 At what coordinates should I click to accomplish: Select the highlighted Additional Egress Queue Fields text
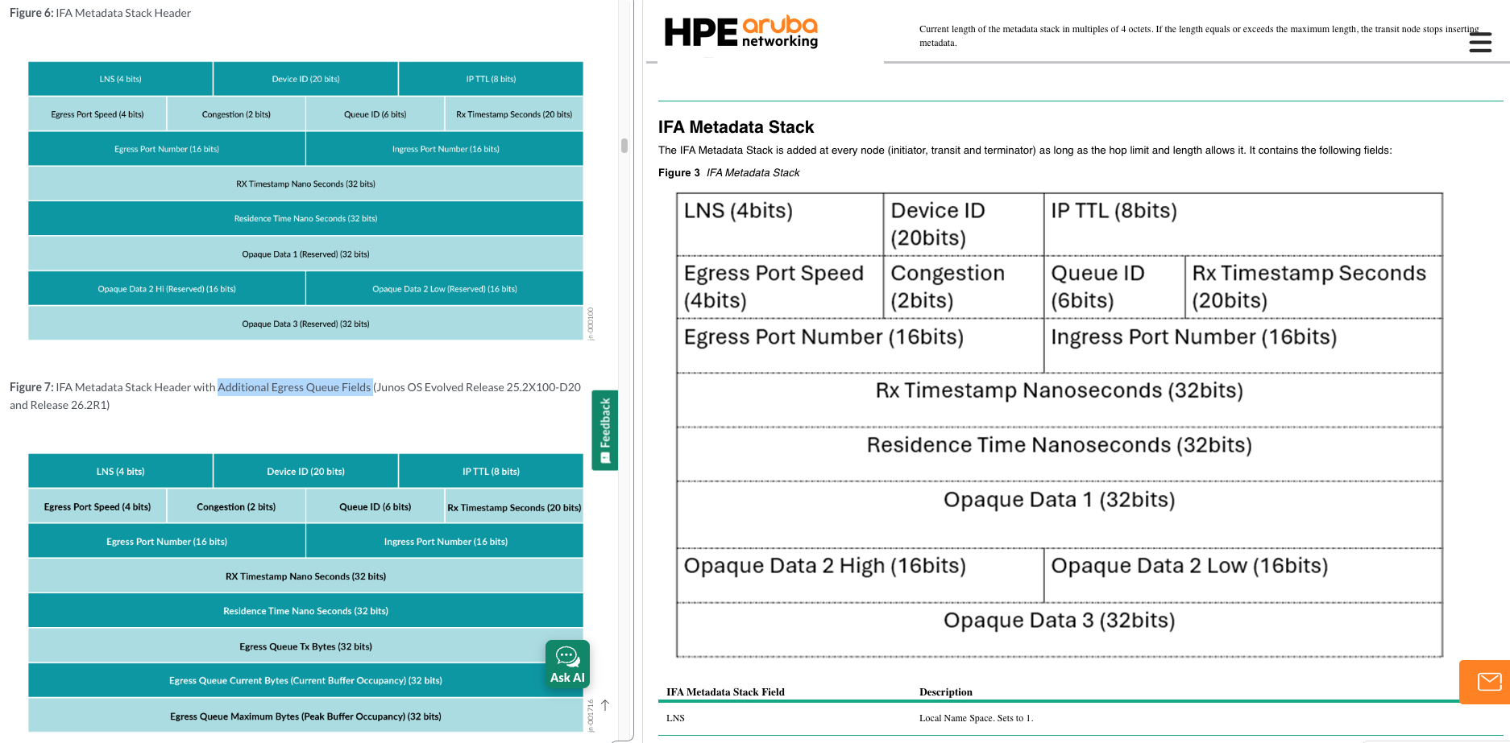click(295, 387)
